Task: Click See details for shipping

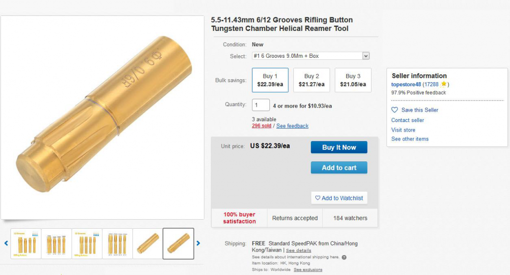Action: [x=298, y=250]
